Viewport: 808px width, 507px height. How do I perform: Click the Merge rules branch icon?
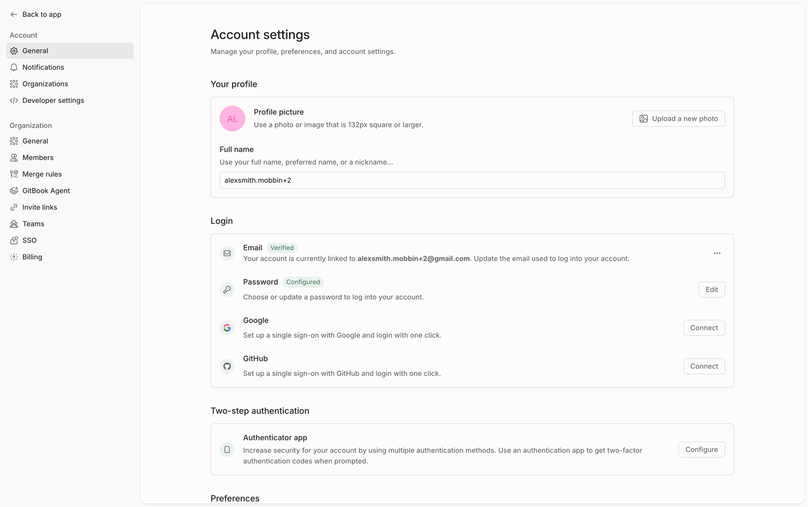[14, 174]
